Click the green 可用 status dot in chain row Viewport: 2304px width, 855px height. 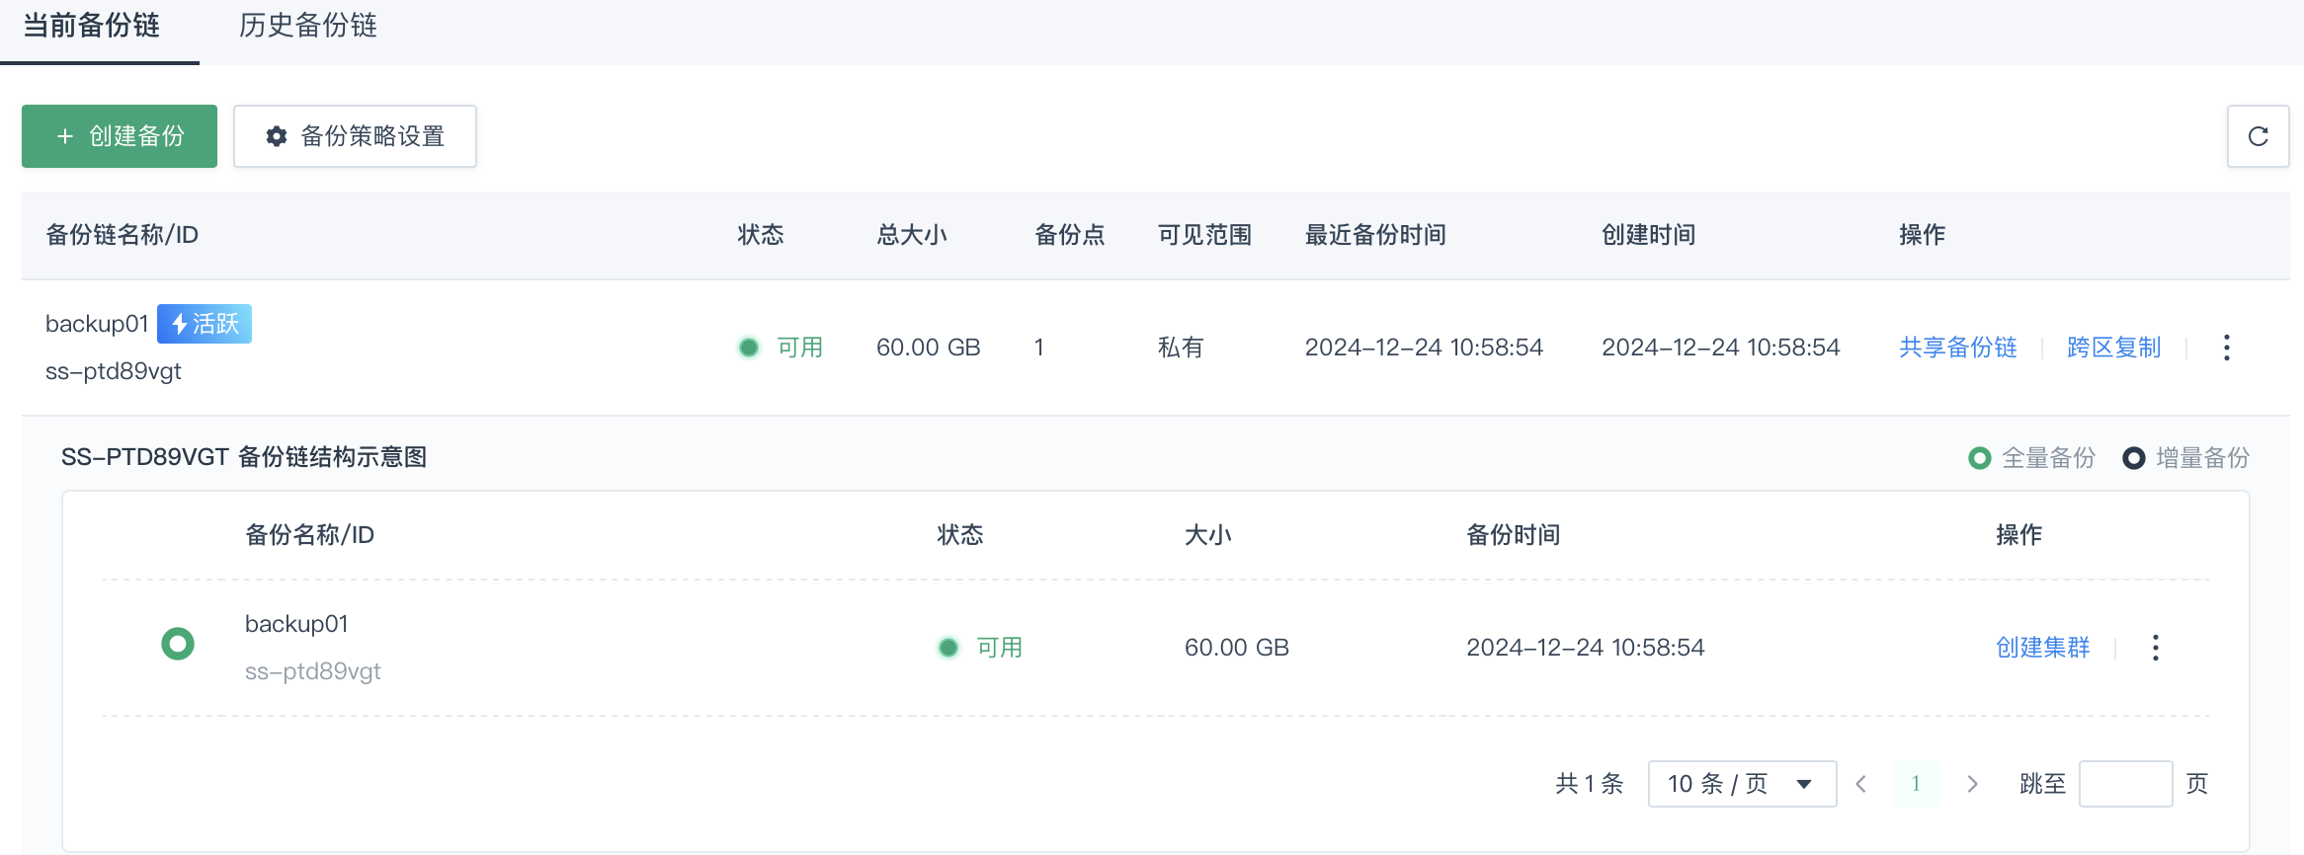coord(749,348)
